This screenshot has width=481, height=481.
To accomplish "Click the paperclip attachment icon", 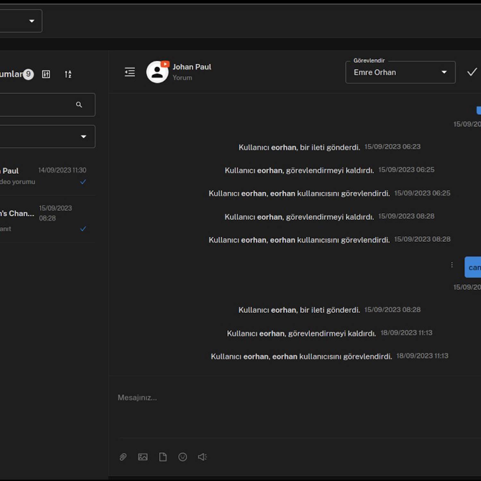I will (x=123, y=457).
